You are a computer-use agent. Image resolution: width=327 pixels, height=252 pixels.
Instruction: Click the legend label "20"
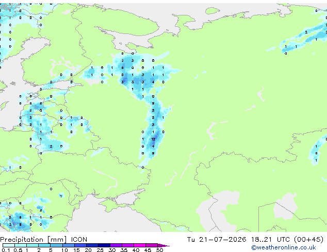click(x=88, y=250)
